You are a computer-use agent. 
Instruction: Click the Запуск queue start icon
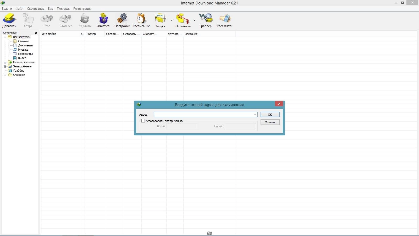click(160, 19)
